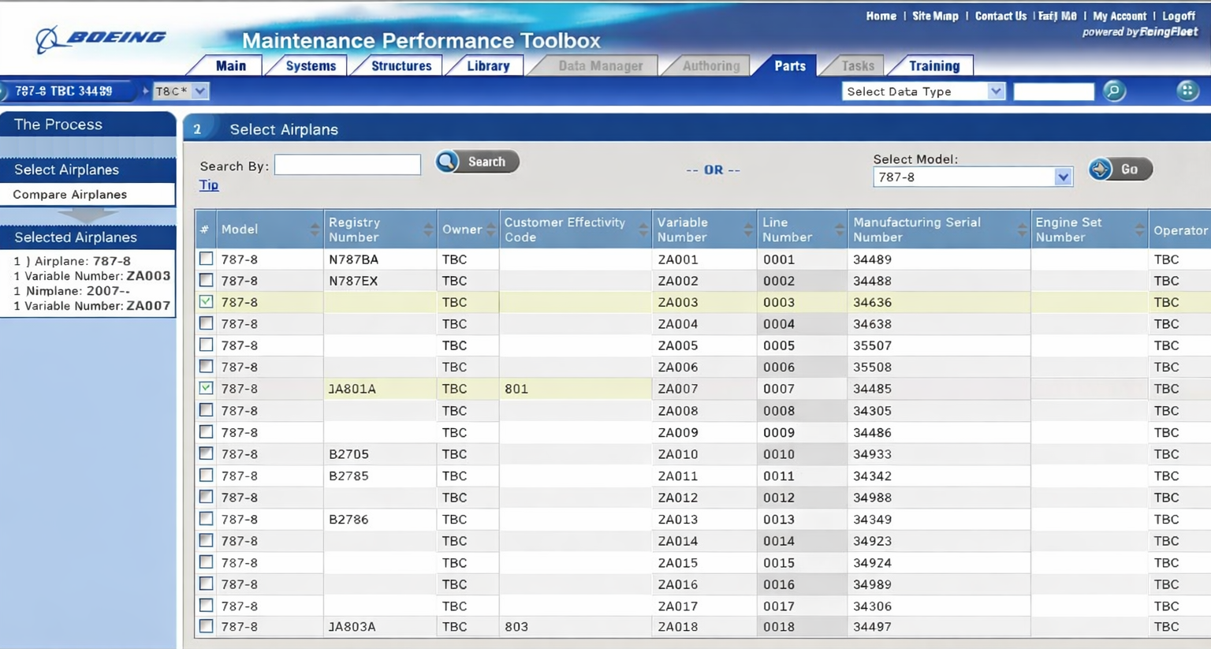Open the Parts tab

789,65
